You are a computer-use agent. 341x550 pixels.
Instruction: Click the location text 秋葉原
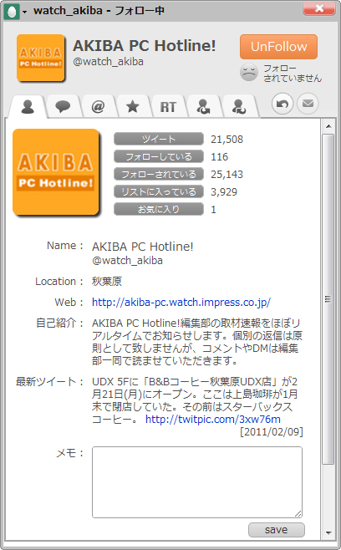click(x=107, y=282)
